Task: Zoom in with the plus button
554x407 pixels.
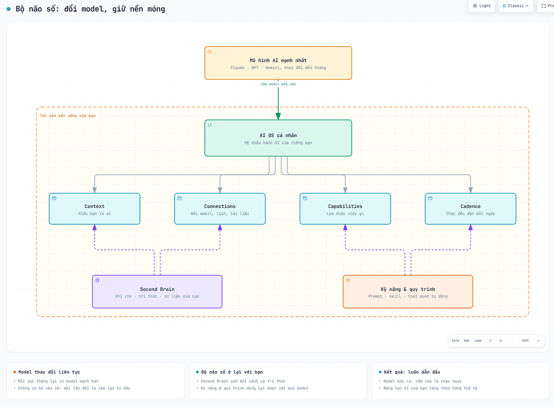Action: click(538, 341)
